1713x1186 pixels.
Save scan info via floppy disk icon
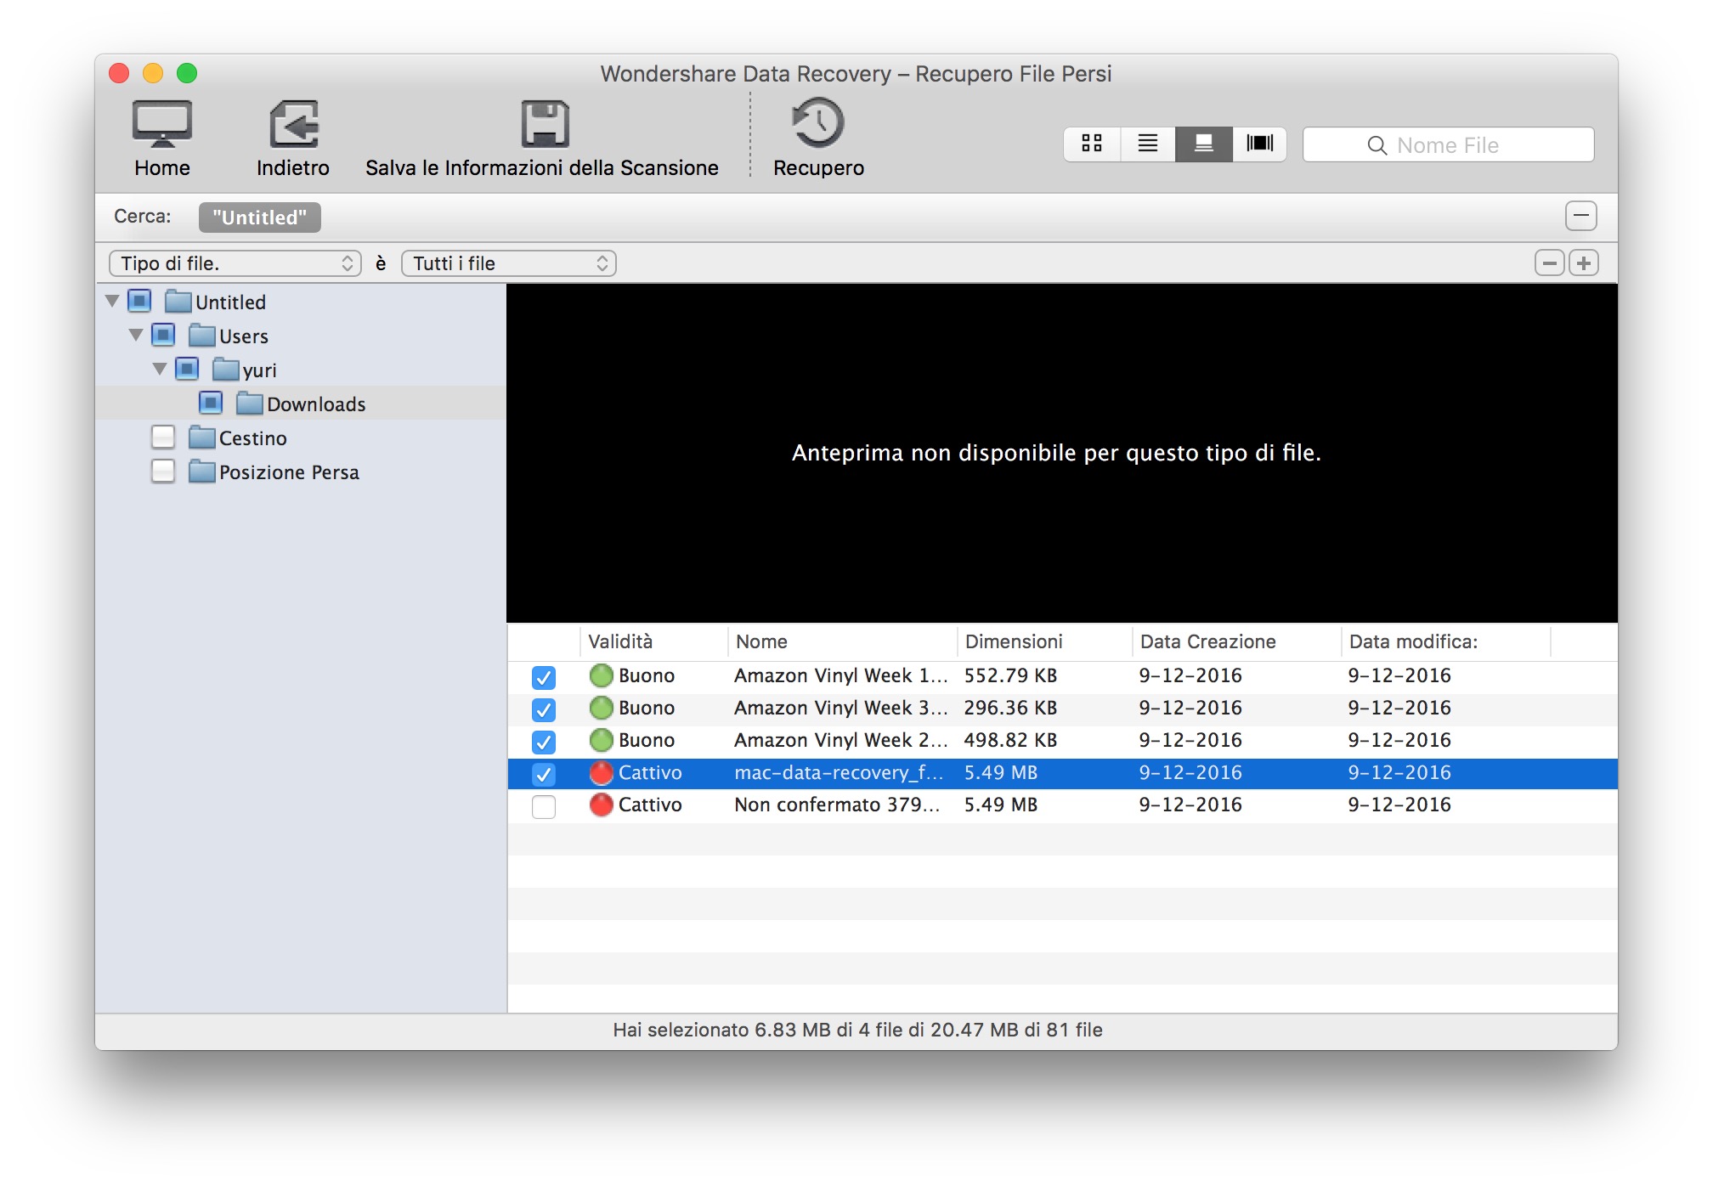pyautogui.click(x=544, y=124)
